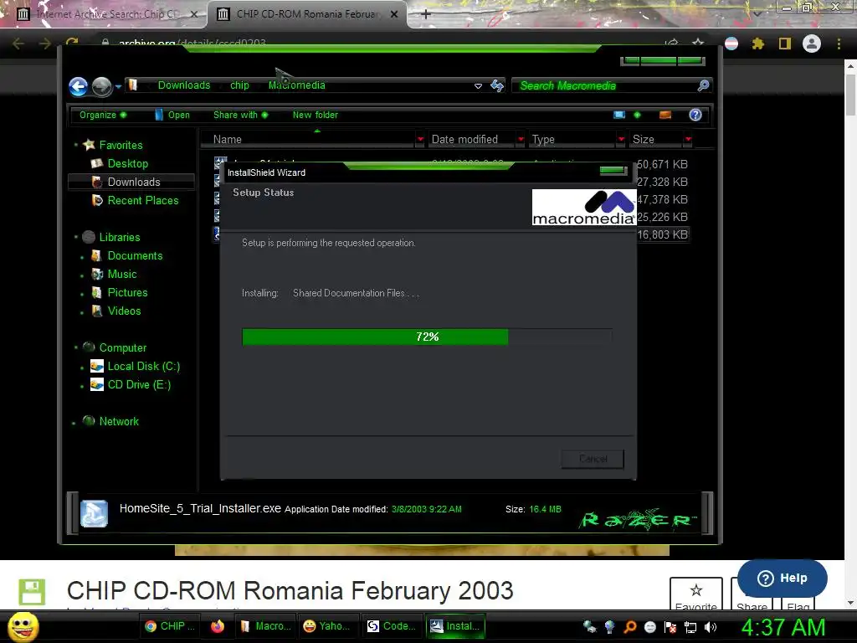The height and width of the screenshot is (643, 857).
Task: Click the grayed-out Cancel button in InstallShield
Action: tap(593, 459)
